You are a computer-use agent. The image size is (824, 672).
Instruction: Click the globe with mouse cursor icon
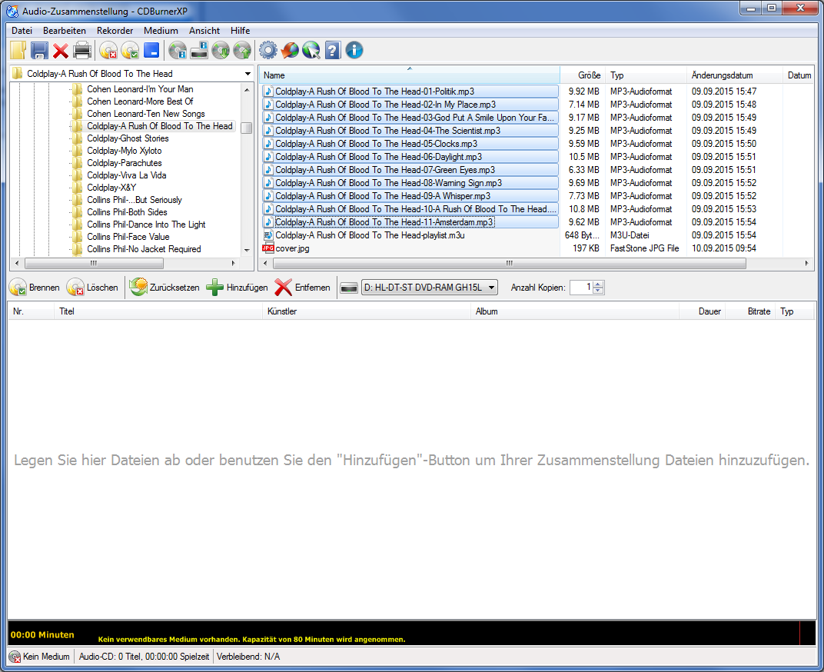pos(311,51)
